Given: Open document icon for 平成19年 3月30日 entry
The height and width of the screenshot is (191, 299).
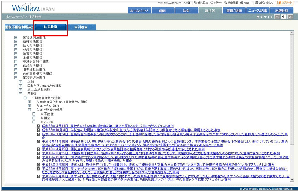Looking at the screenshot, I should click(x=38, y=164).
